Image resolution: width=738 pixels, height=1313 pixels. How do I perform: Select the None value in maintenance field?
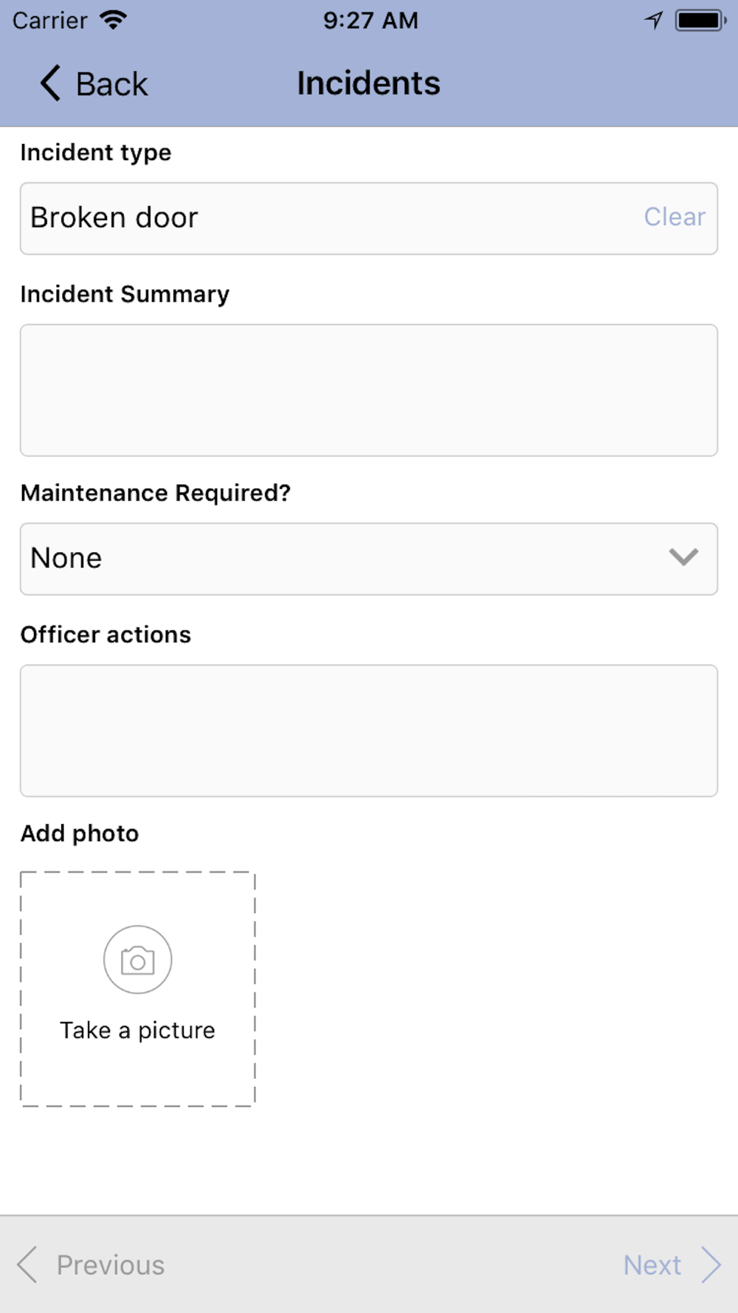tap(66, 558)
